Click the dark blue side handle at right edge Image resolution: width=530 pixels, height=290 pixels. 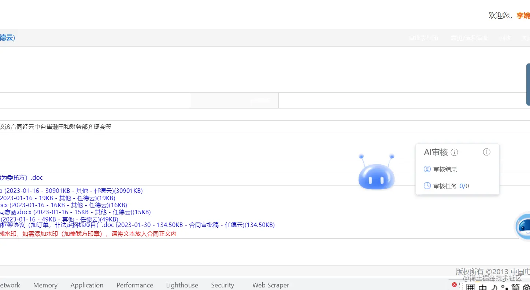coord(528,85)
